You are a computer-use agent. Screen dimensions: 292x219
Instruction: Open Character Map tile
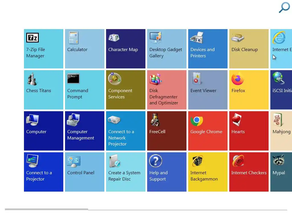[x=126, y=49]
